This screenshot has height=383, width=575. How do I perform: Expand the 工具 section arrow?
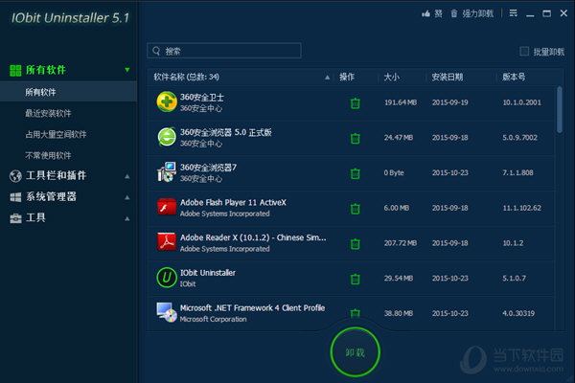pos(127,219)
